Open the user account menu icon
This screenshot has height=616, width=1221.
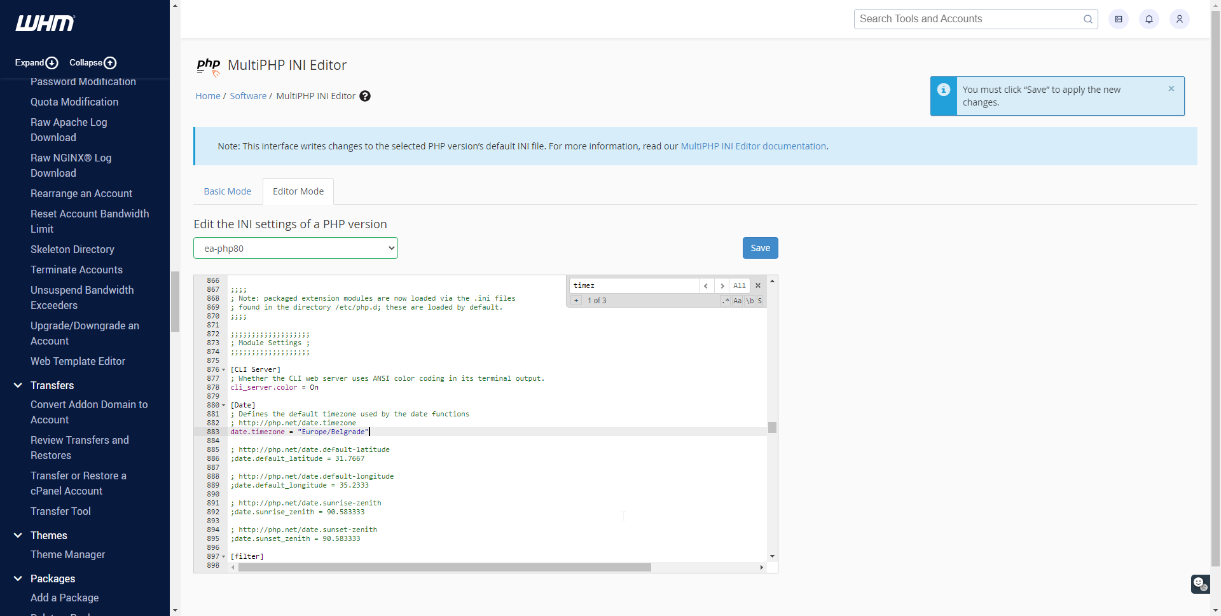pyautogui.click(x=1180, y=19)
